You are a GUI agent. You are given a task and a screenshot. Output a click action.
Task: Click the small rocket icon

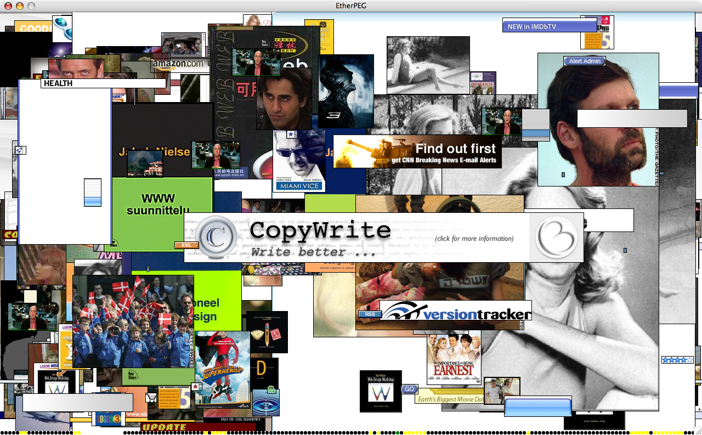pyautogui.click(x=20, y=150)
